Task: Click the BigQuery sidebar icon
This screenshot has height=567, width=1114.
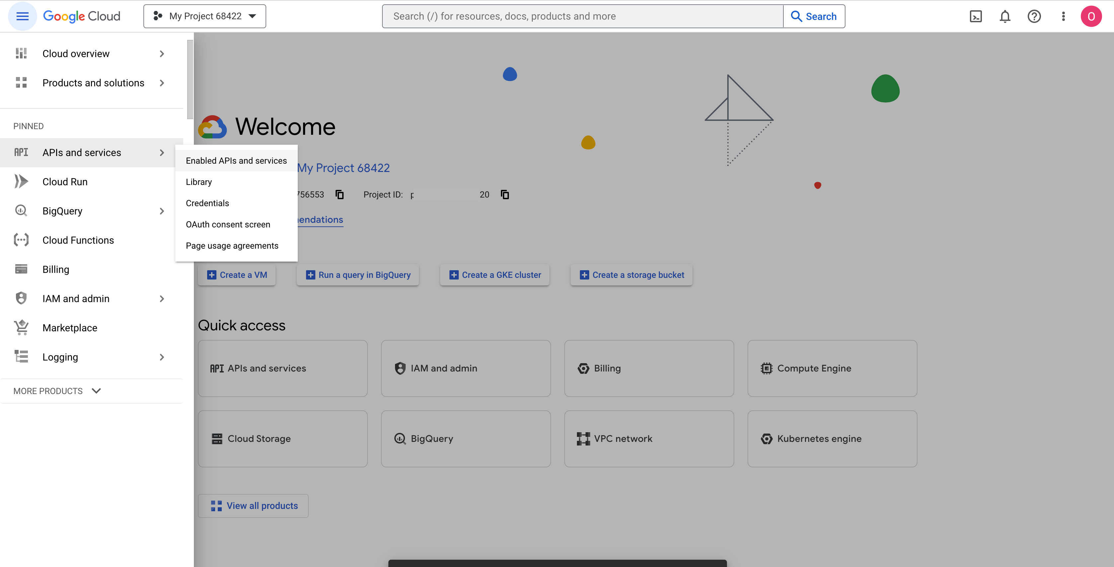Action: click(21, 210)
